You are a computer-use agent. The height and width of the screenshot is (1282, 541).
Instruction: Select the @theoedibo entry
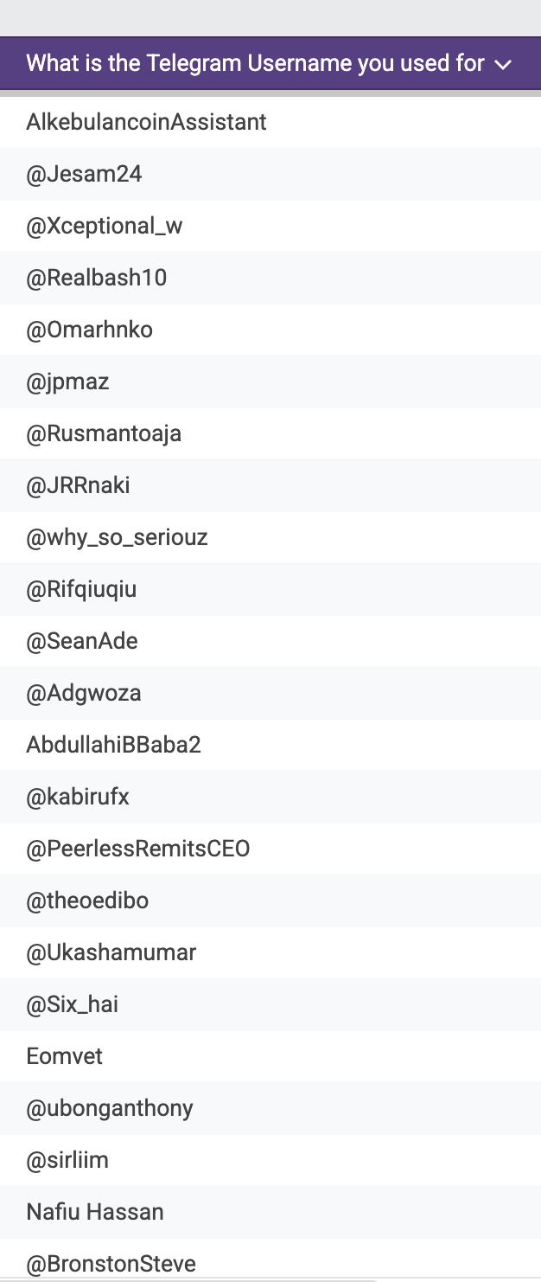(x=270, y=901)
